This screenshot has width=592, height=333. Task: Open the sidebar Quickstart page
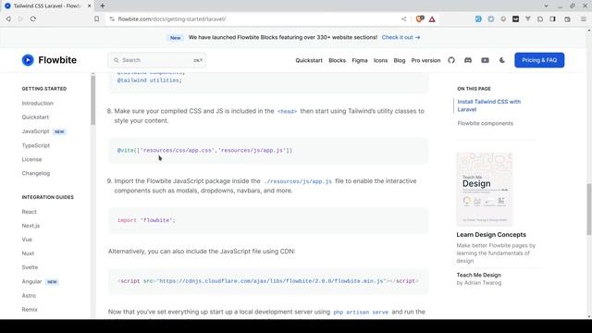pos(35,117)
